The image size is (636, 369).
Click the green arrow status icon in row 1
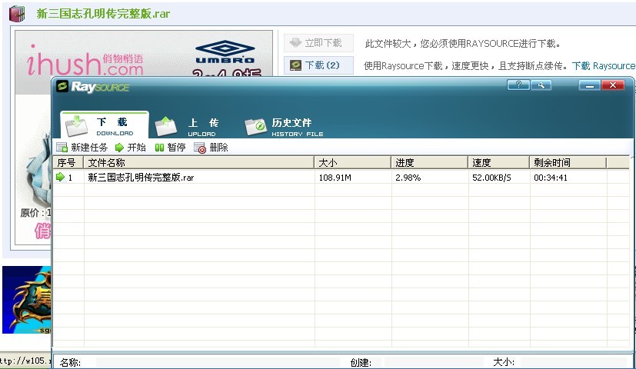pos(60,177)
